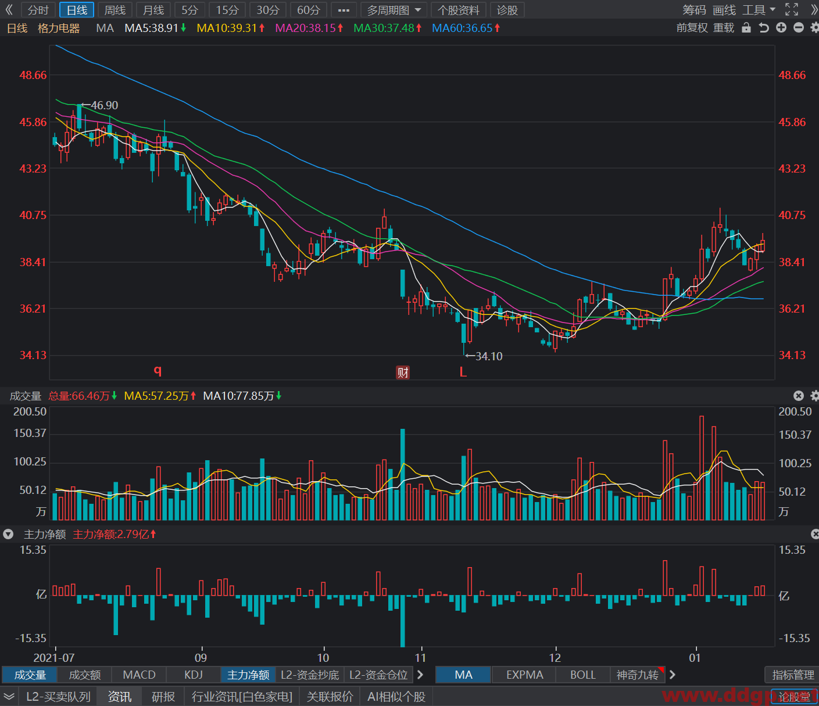Zoom out chart with minus icon
This screenshot has width=819, height=706.
(x=799, y=28)
